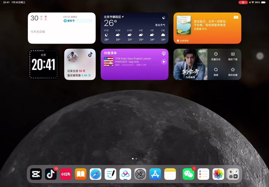
Task: Tap the first home screen page dot
Action: [133, 159]
